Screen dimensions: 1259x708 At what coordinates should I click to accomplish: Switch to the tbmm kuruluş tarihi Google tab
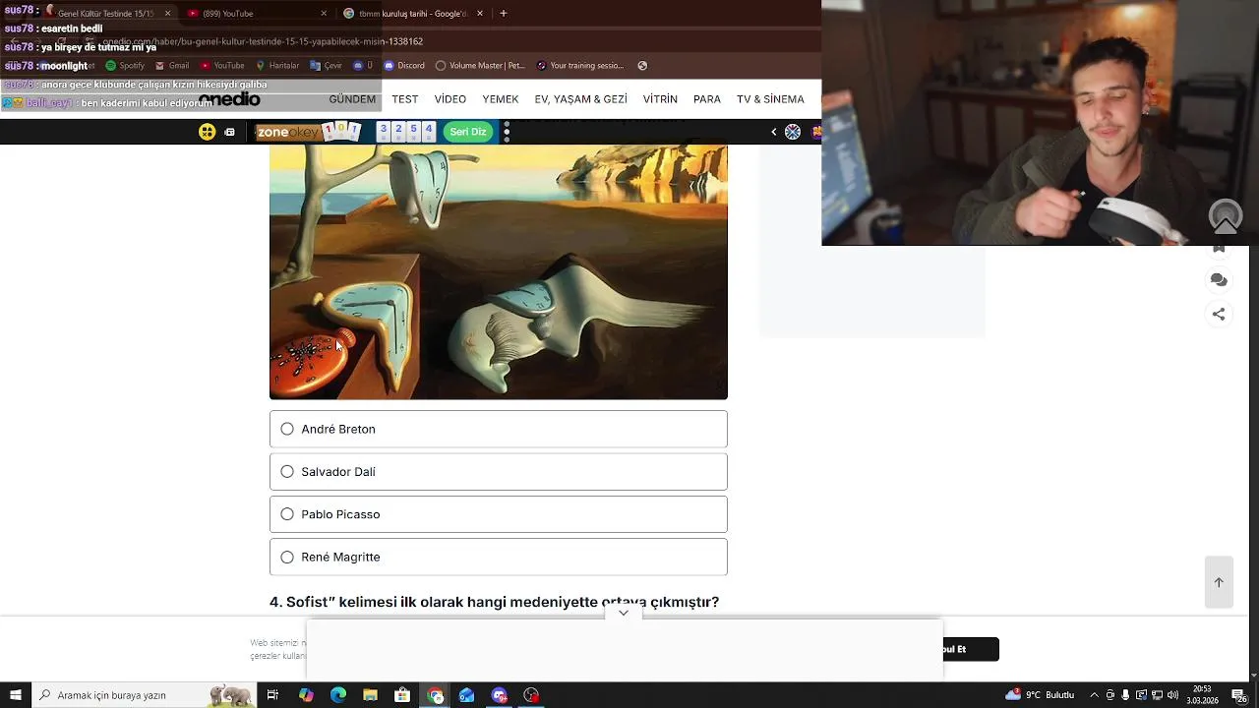[x=413, y=14]
